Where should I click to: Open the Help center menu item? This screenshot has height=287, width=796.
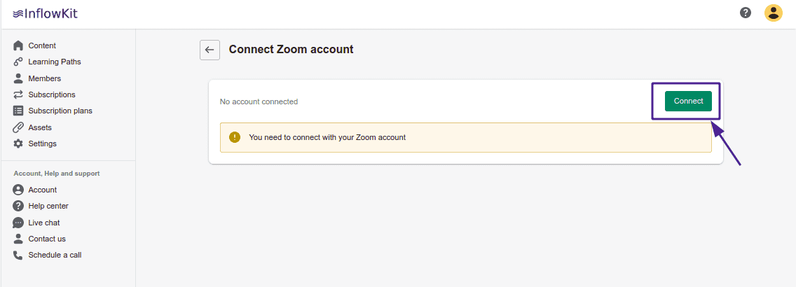click(48, 206)
